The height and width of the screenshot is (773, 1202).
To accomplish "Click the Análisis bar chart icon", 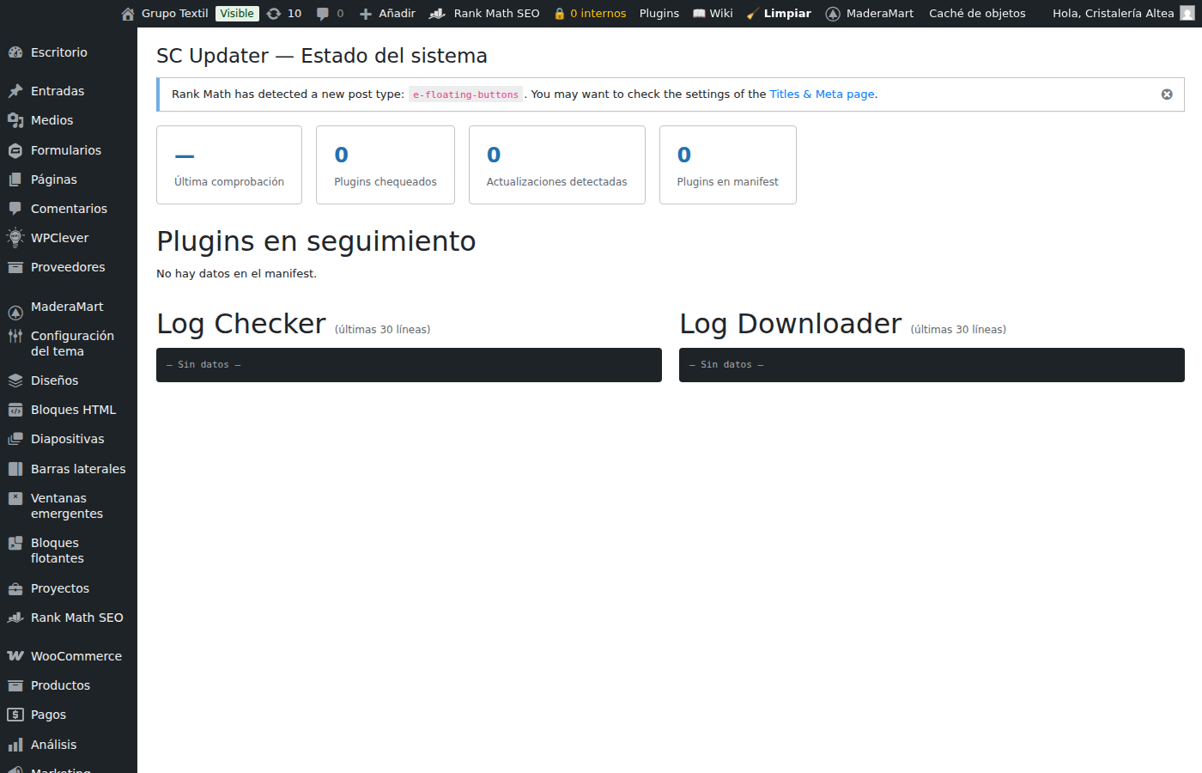I will click(15, 745).
